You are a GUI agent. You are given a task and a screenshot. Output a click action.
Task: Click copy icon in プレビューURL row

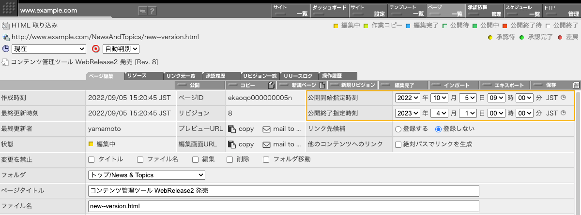[x=232, y=129]
